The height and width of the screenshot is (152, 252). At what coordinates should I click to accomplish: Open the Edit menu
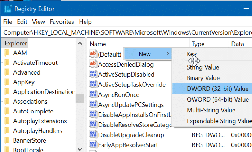coord(22,22)
